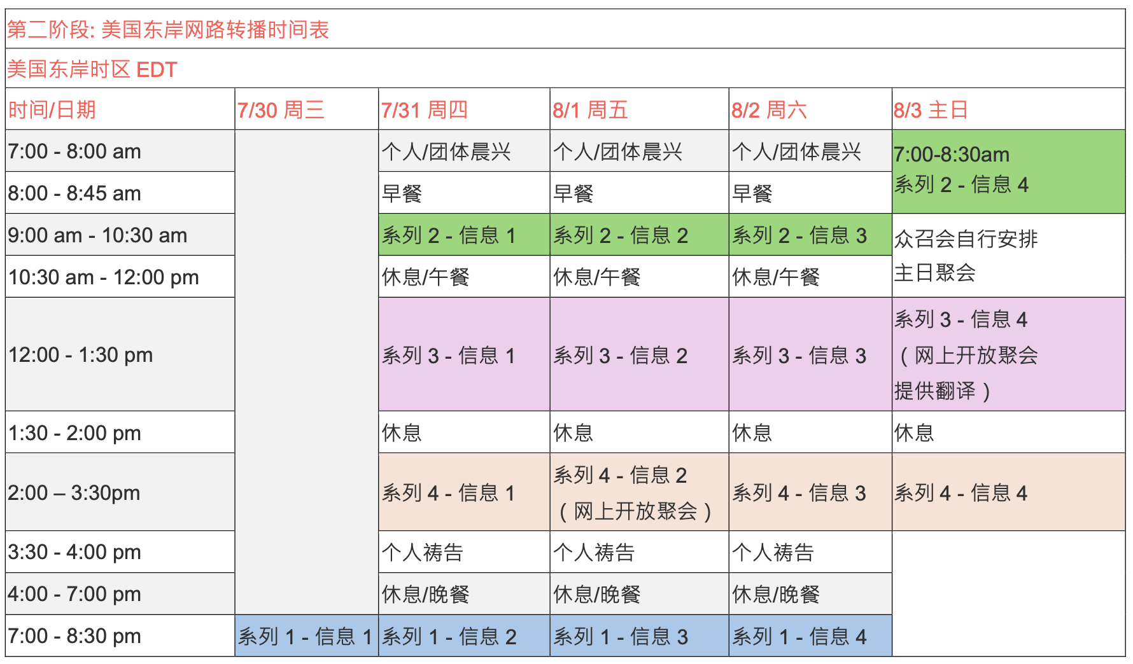1133x664 pixels.
Task: Select the purple '系列 3 - 信息 3' cell
Action: coord(810,354)
